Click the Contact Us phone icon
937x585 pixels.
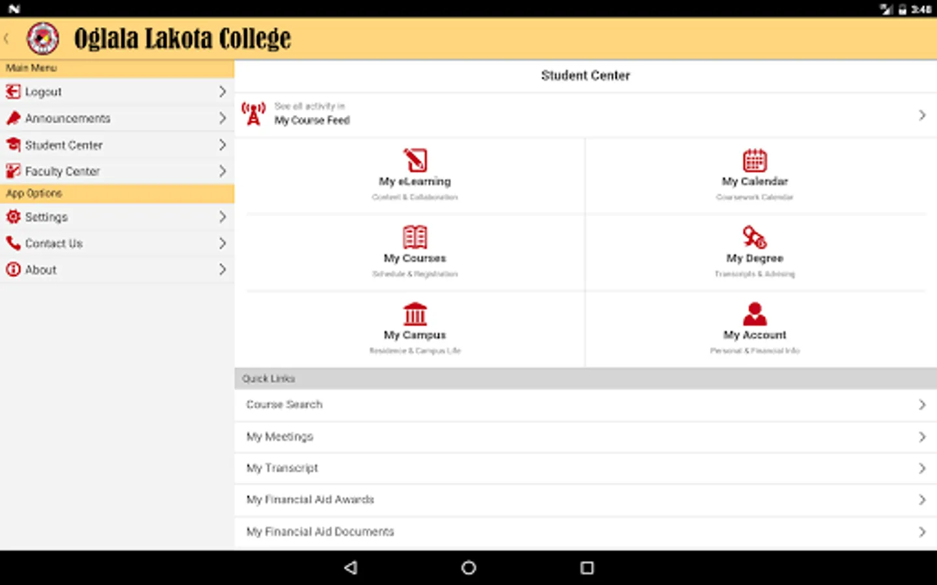(13, 243)
